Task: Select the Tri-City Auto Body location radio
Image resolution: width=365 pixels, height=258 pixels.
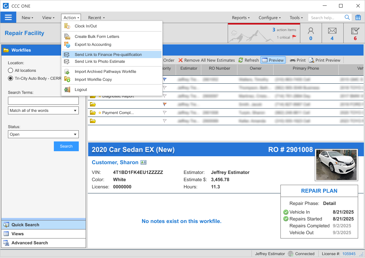Action: point(10,78)
